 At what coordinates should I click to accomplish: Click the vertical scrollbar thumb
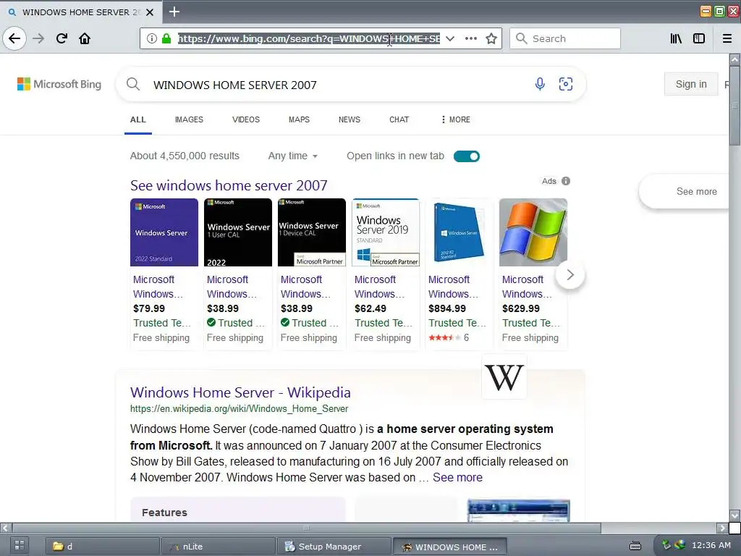(734, 106)
